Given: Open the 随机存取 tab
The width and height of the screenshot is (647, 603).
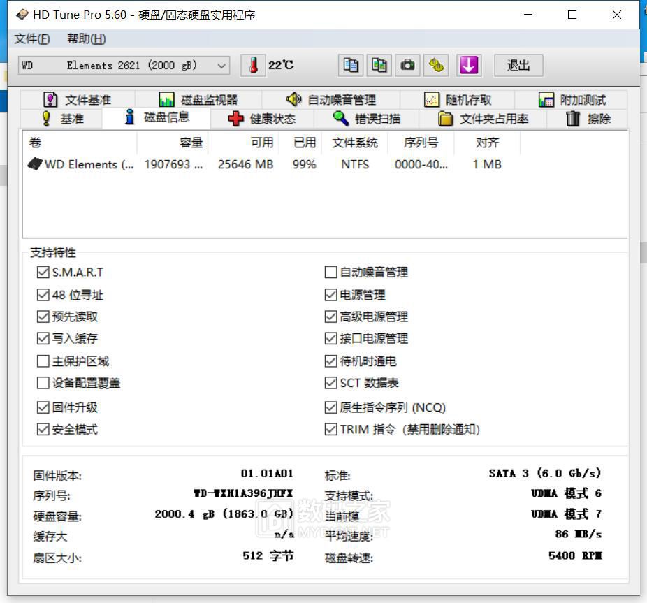Looking at the screenshot, I should [457, 100].
